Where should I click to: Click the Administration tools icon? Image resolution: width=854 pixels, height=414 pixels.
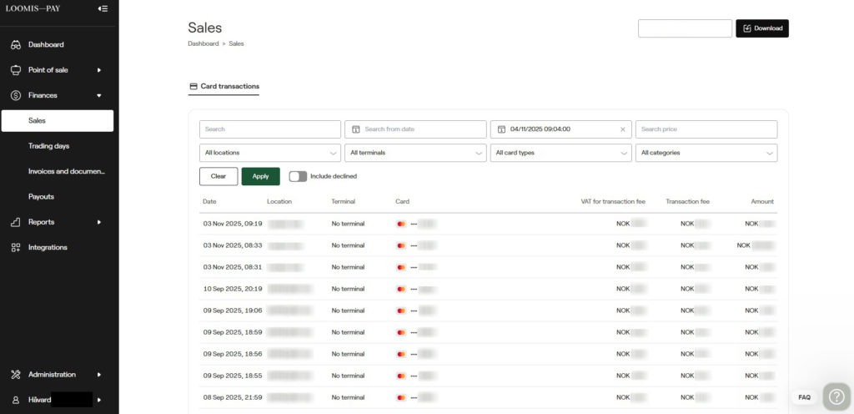pyautogui.click(x=16, y=375)
